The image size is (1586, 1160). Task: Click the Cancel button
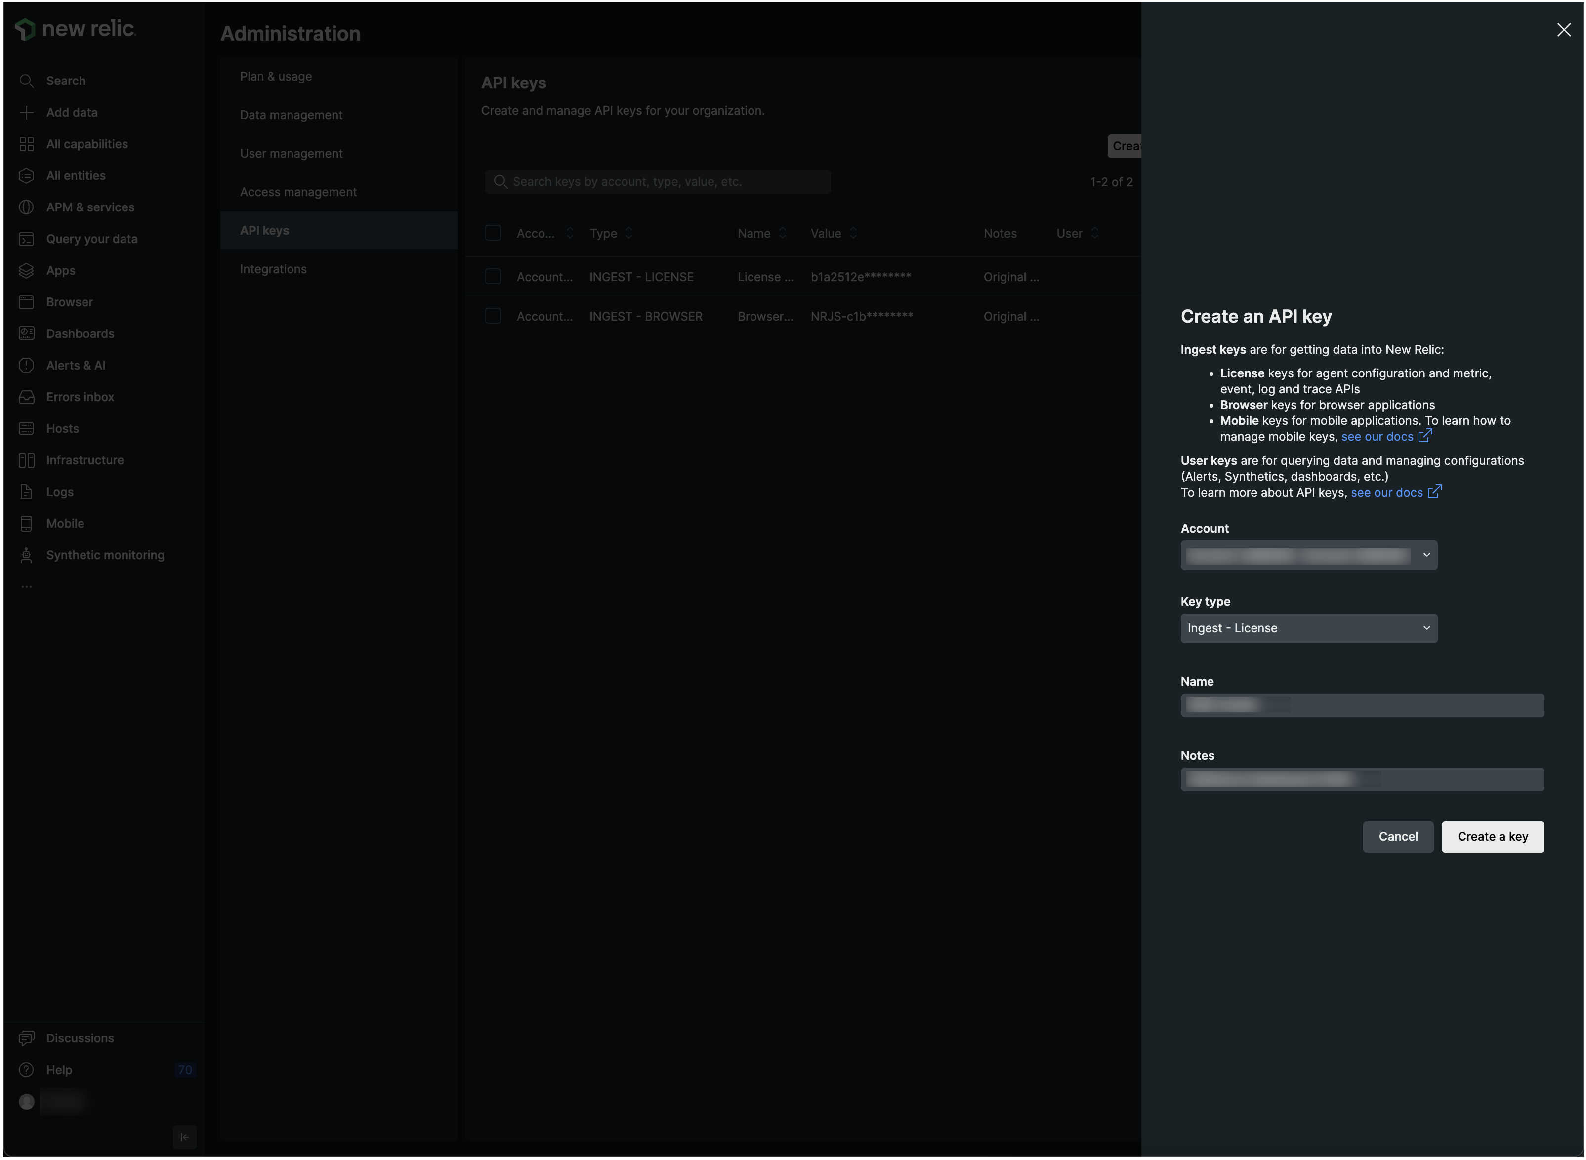click(x=1398, y=837)
